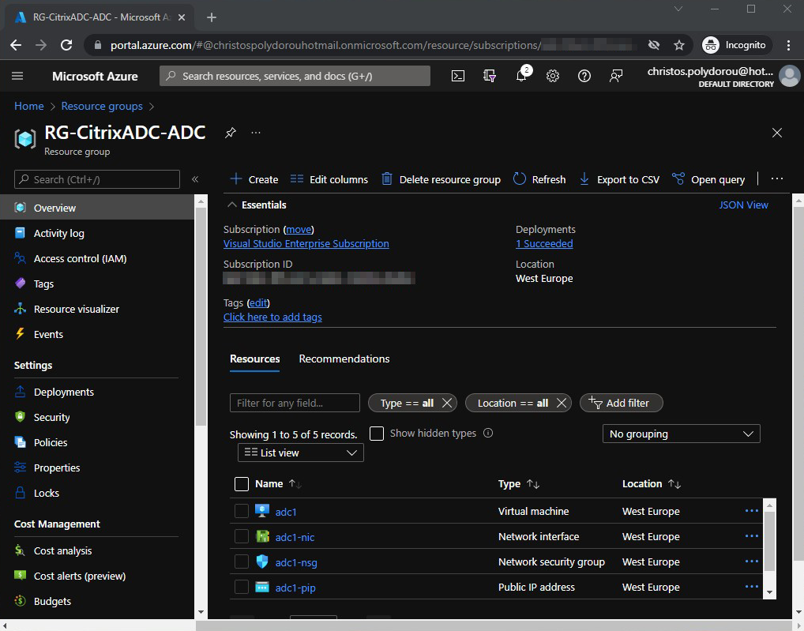The image size is (804, 631).
Task: Open Visual Studio Enterprise Subscription link
Action: 306,243
